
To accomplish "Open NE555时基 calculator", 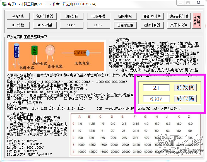I will 45,25.
